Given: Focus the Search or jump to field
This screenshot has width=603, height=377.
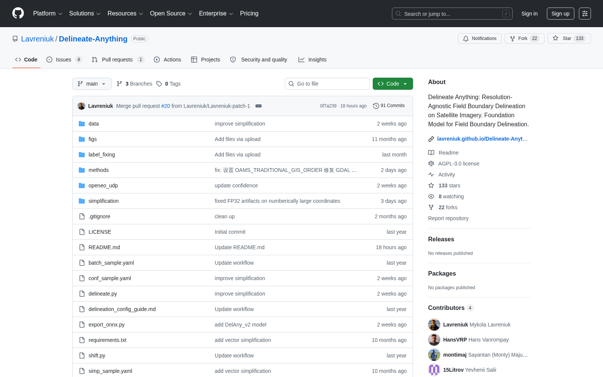Looking at the screenshot, I should (x=452, y=14).
